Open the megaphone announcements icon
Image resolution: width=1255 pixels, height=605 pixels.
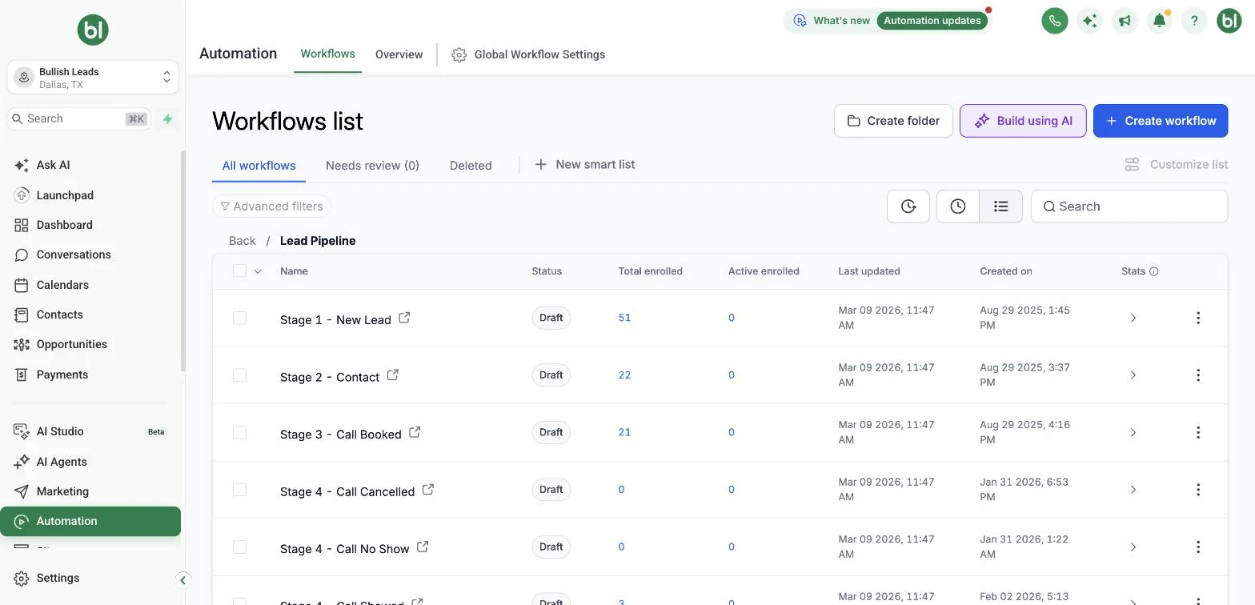click(1125, 21)
